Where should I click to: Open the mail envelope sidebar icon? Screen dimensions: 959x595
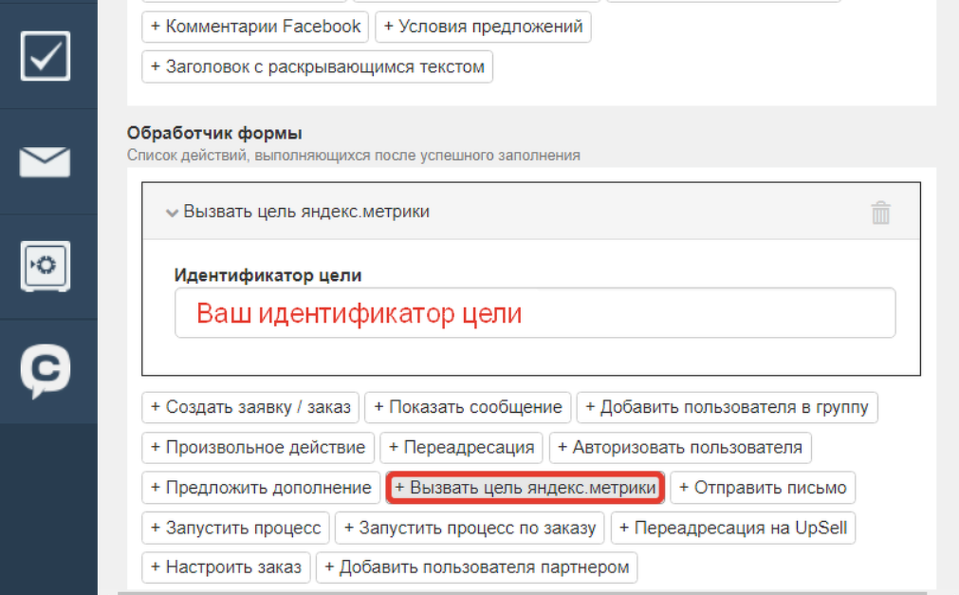pyautogui.click(x=46, y=161)
